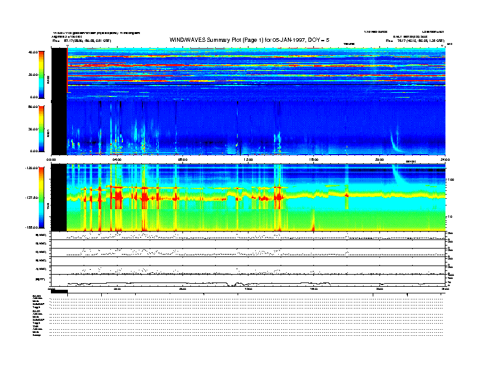Click the 12:00 label under the bottom line plots
Image resolution: width=480 pixels, height=371 pixels.
(x=248, y=289)
